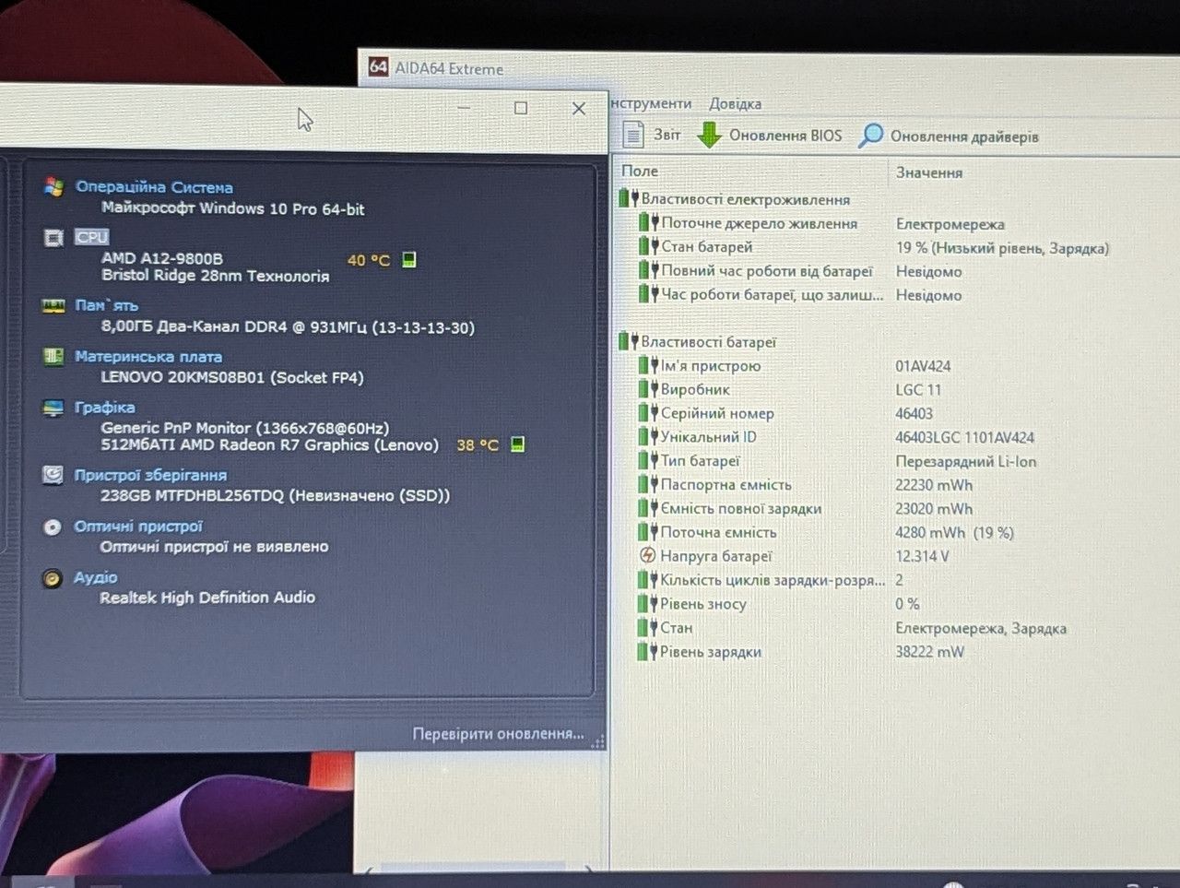Click the 8,00ГБ Два-Канал DDR4 memory entry
This screenshot has width=1180, height=888.
(288, 326)
